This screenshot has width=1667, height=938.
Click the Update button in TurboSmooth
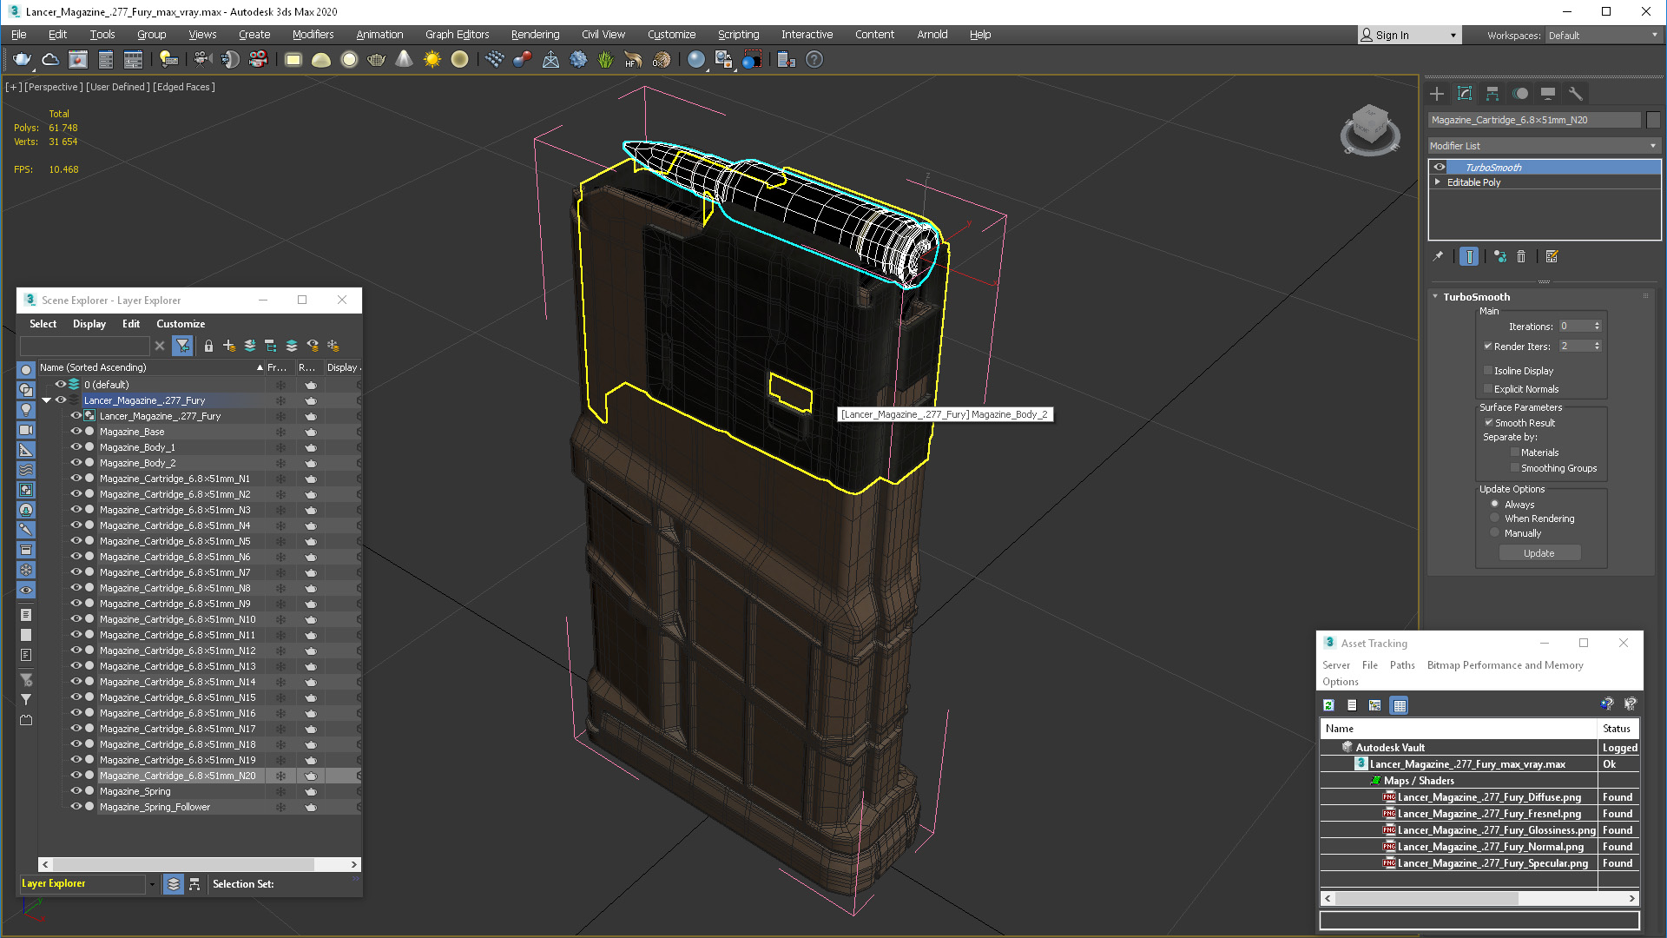click(x=1540, y=553)
